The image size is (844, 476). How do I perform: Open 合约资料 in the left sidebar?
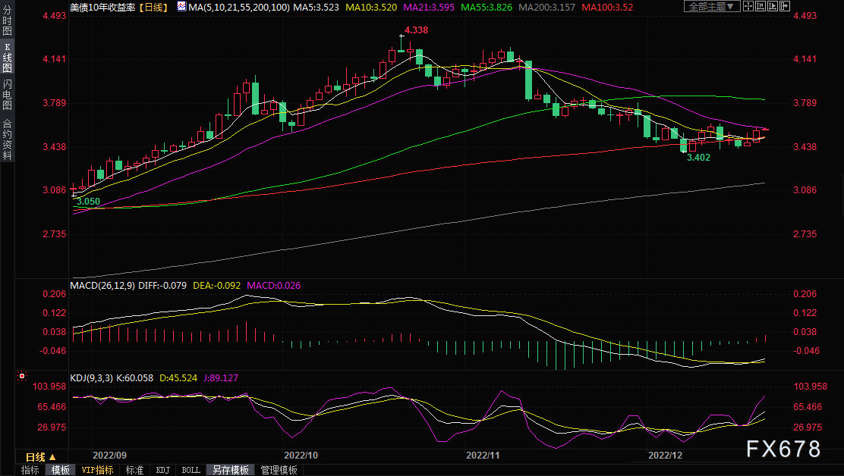click(7, 139)
